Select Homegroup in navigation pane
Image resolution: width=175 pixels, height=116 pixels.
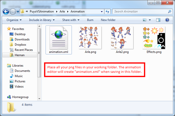point(20,97)
